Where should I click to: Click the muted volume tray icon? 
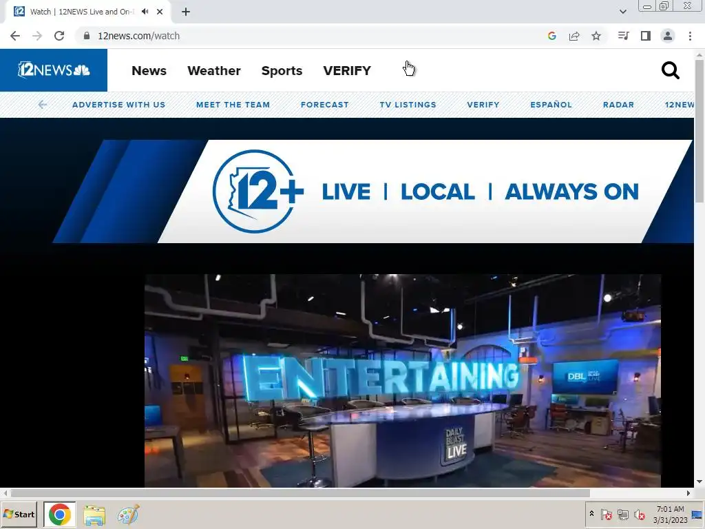point(639,515)
